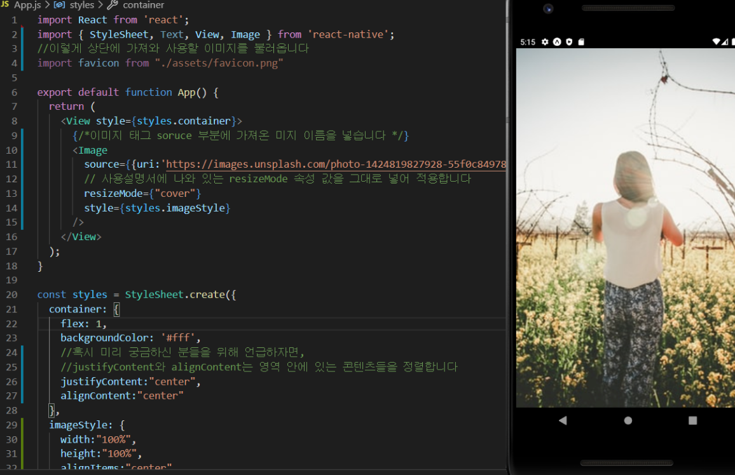Viewport: 735px width, 475px height.
Task: Click the 'react-native' import string
Action: (348, 35)
